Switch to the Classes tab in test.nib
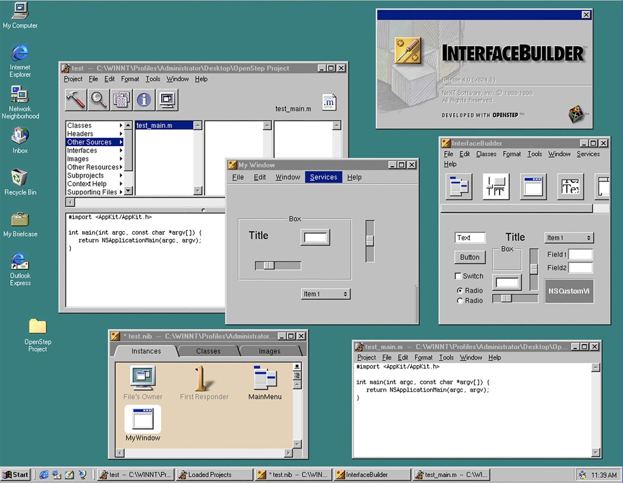Image resolution: width=623 pixels, height=483 pixels. point(208,351)
